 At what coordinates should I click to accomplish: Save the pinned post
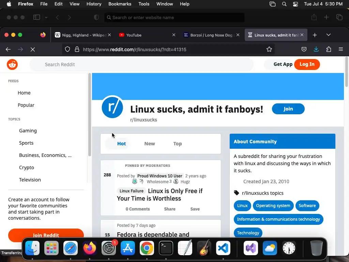(x=195, y=209)
